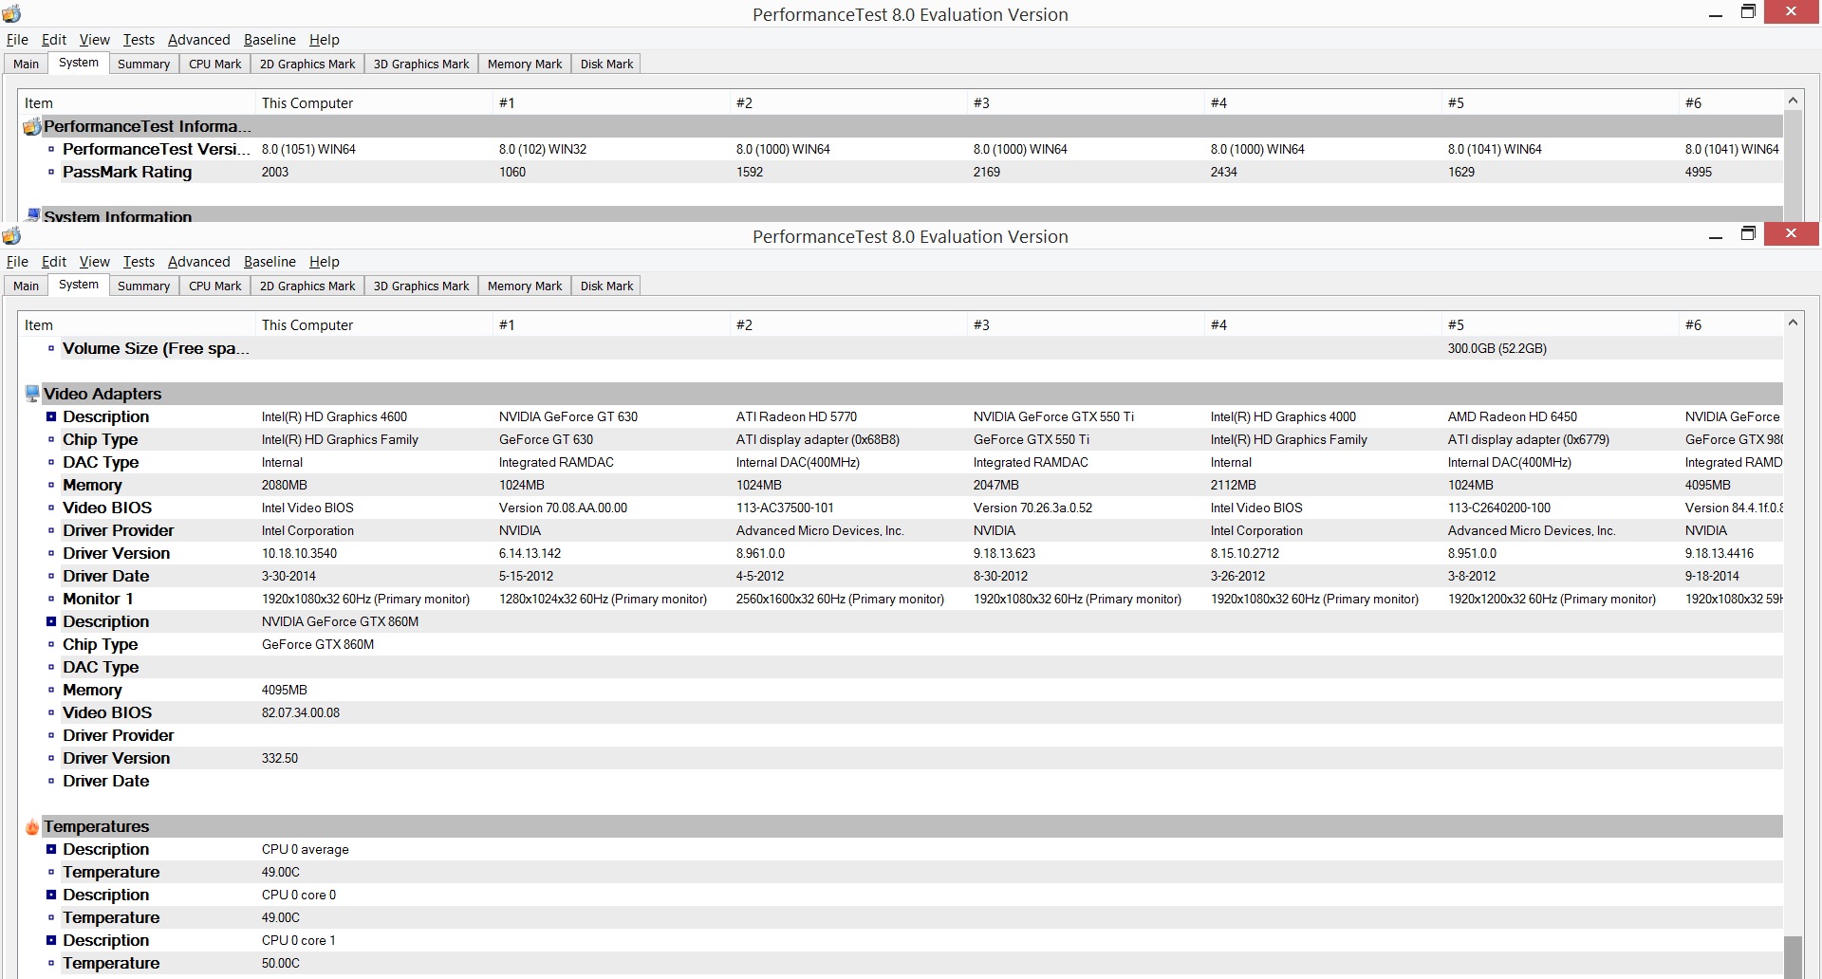This screenshot has width=1822, height=979.
Task: Click the CPU 0 average Description marker
Action: pyautogui.click(x=51, y=849)
